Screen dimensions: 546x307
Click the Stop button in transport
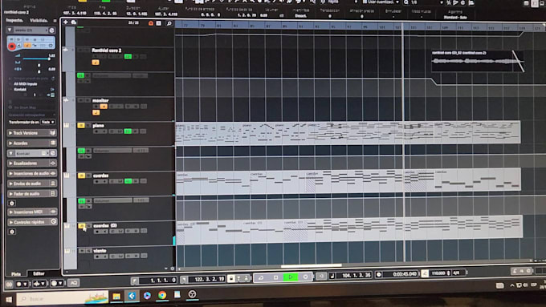(x=275, y=277)
